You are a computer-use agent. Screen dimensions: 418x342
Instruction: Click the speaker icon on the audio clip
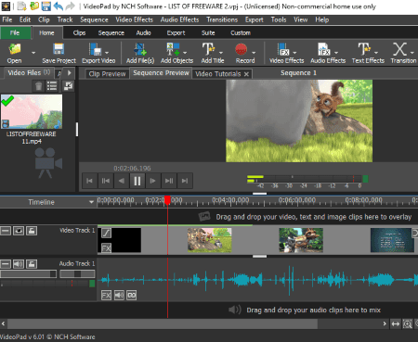click(x=119, y=296)
